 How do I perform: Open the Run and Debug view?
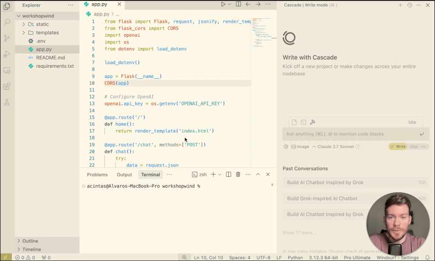7,54
